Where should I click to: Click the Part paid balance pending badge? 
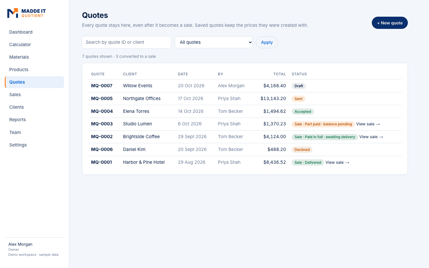tap(323, 124)
